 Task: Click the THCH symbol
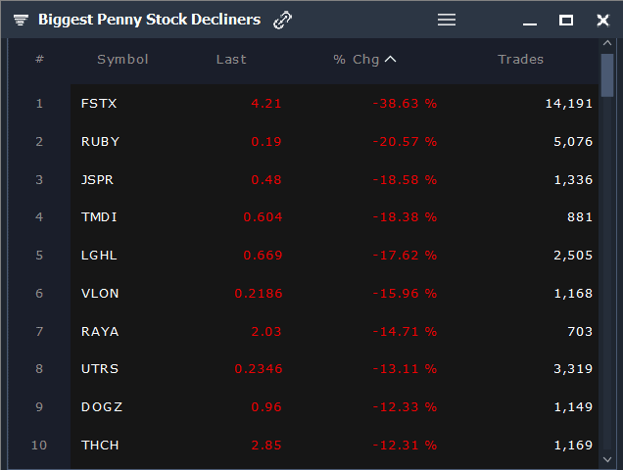click(100, 446)
